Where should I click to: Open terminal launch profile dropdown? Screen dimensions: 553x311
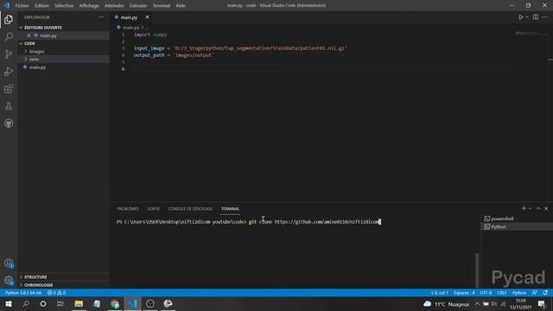tap(530, 209)
